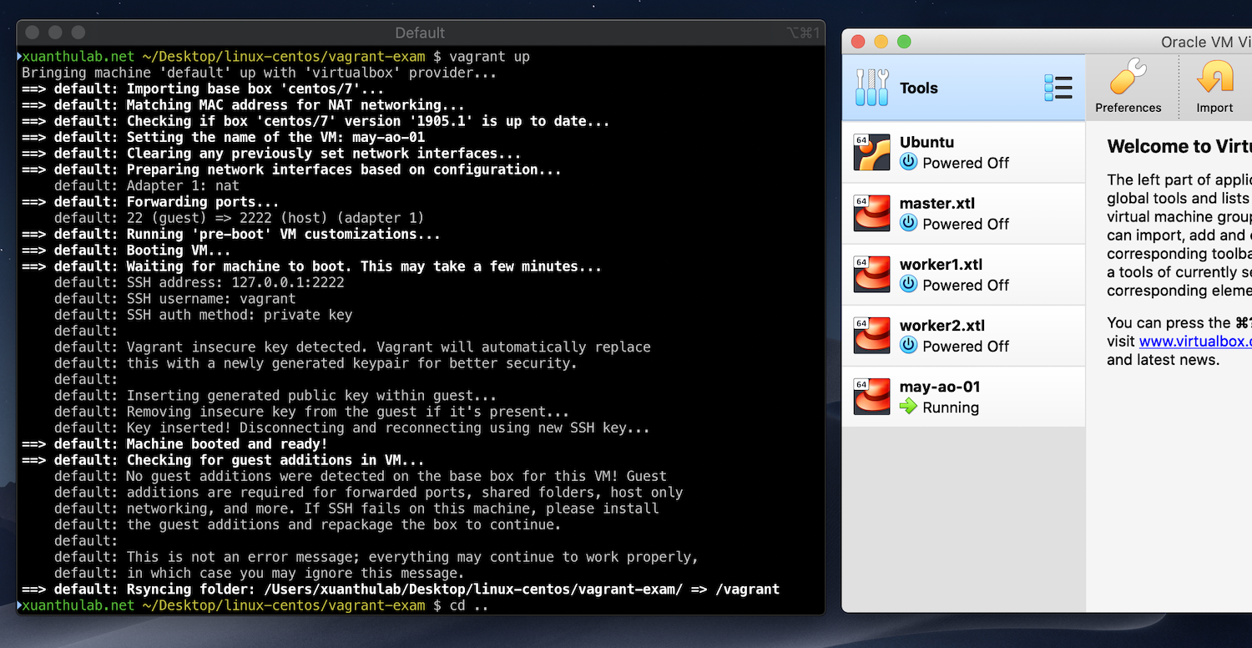Click the Tools wrench and screwdriver icon
Screen dimensions: 1252x648
point(872,88)
